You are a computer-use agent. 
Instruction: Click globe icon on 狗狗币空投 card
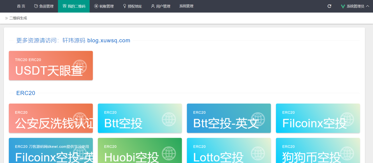click(347, 153)
